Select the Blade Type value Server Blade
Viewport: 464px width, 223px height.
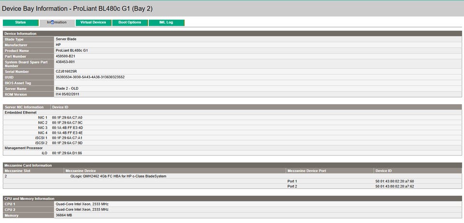(x=66, y=39)
